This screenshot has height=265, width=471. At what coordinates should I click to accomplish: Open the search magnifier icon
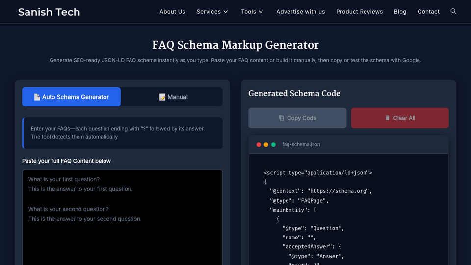click(x=453, y=11)
